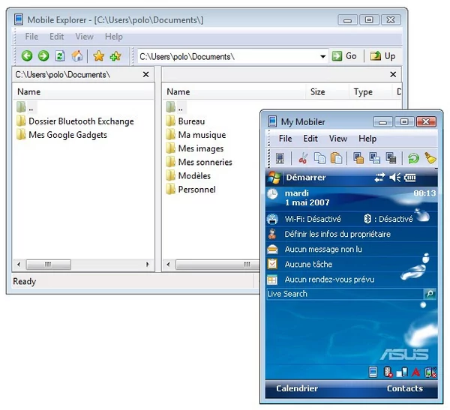Select the Modèles folder

[x=188, y=175]
